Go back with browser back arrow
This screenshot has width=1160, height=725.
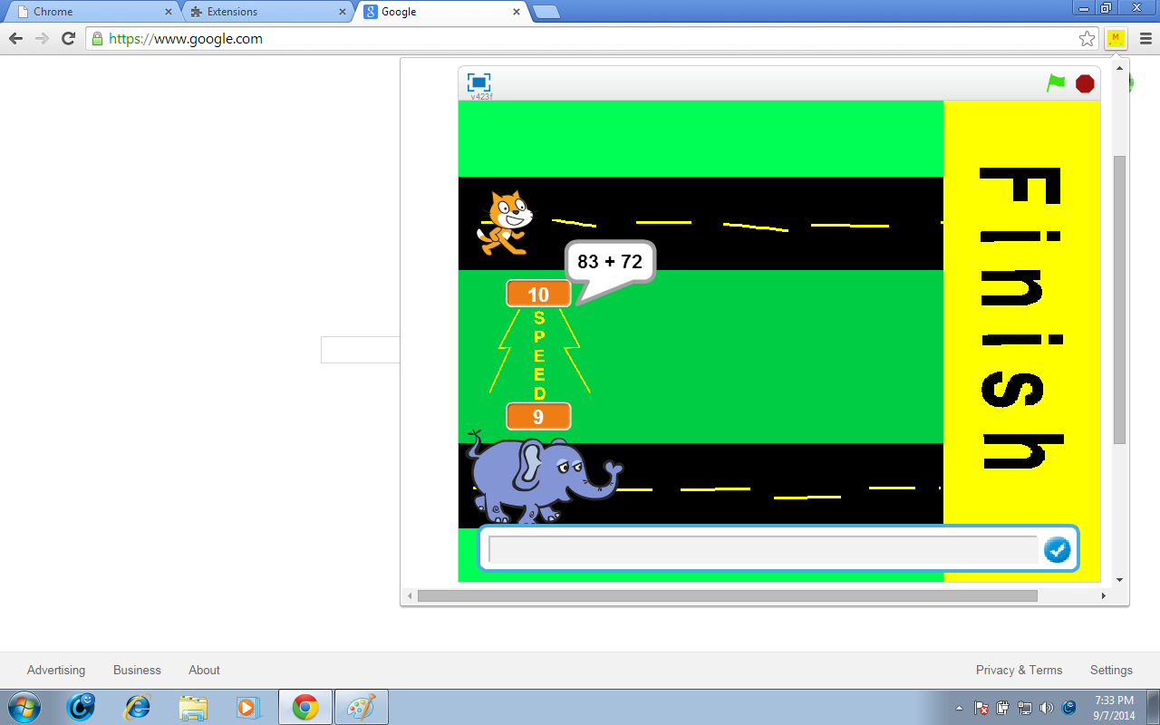pyautogui.click(x=15, y=38)
